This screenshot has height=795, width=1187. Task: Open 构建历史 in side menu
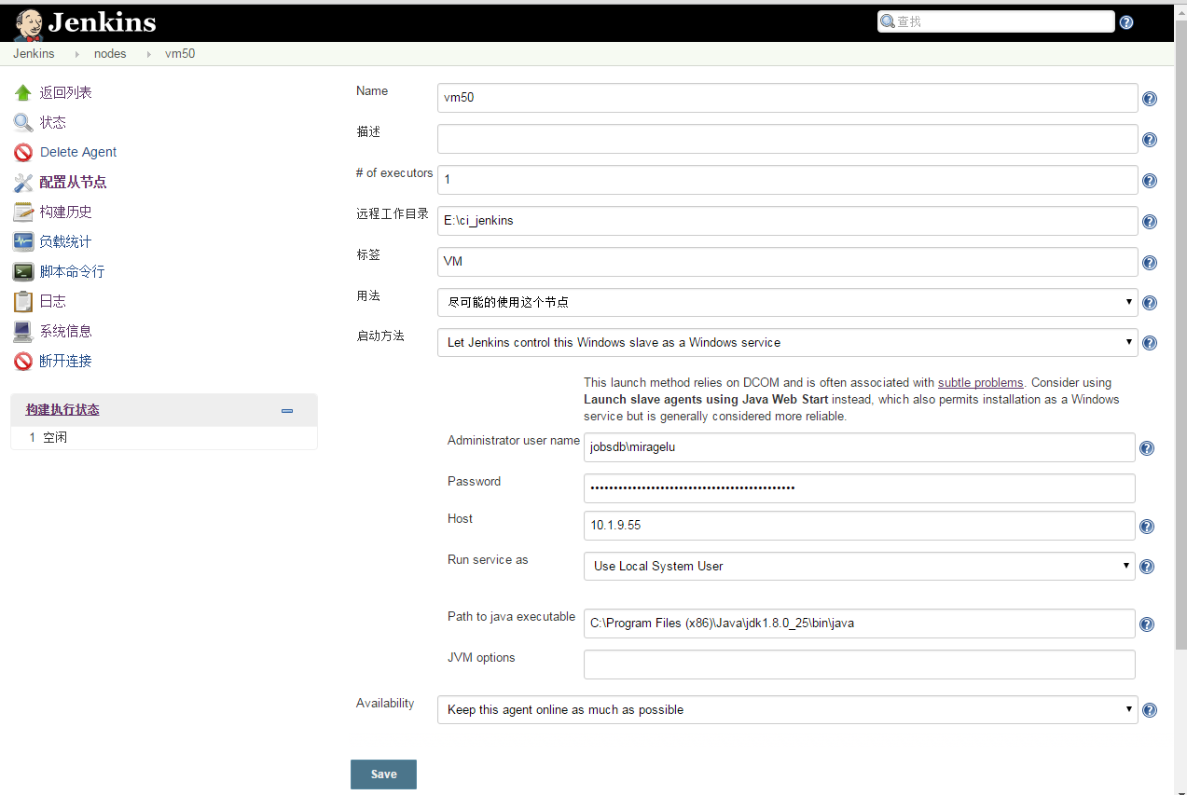(x=65, y=212)
